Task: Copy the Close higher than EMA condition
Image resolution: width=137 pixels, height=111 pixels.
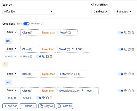Action: point(125,74)
